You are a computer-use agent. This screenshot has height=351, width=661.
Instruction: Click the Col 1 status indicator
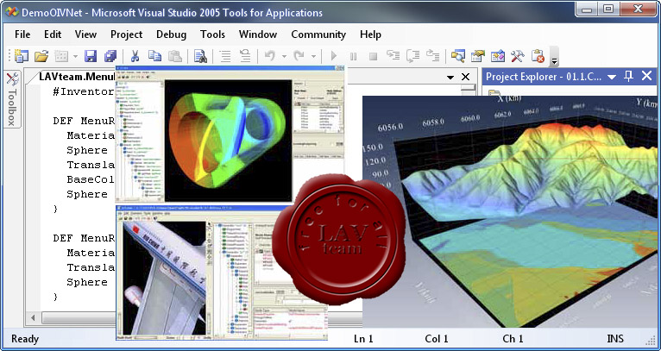[x=437, y=339]
